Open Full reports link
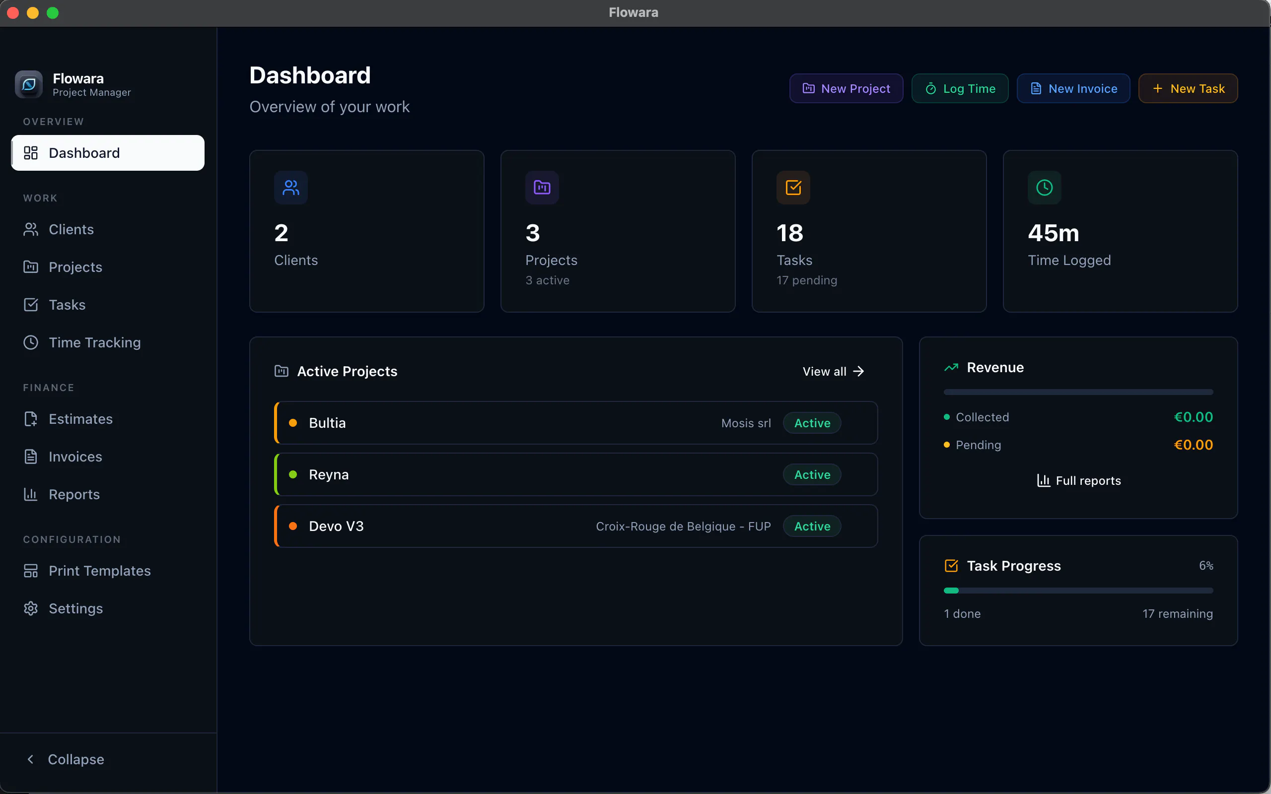 tap(1078, 480)
